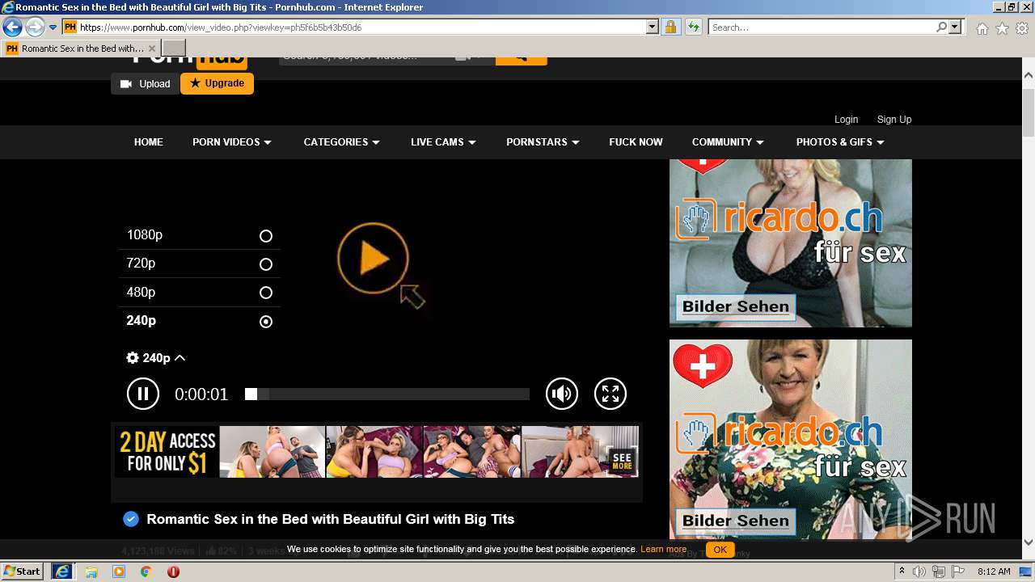Go back with the browser Back button

12,27
